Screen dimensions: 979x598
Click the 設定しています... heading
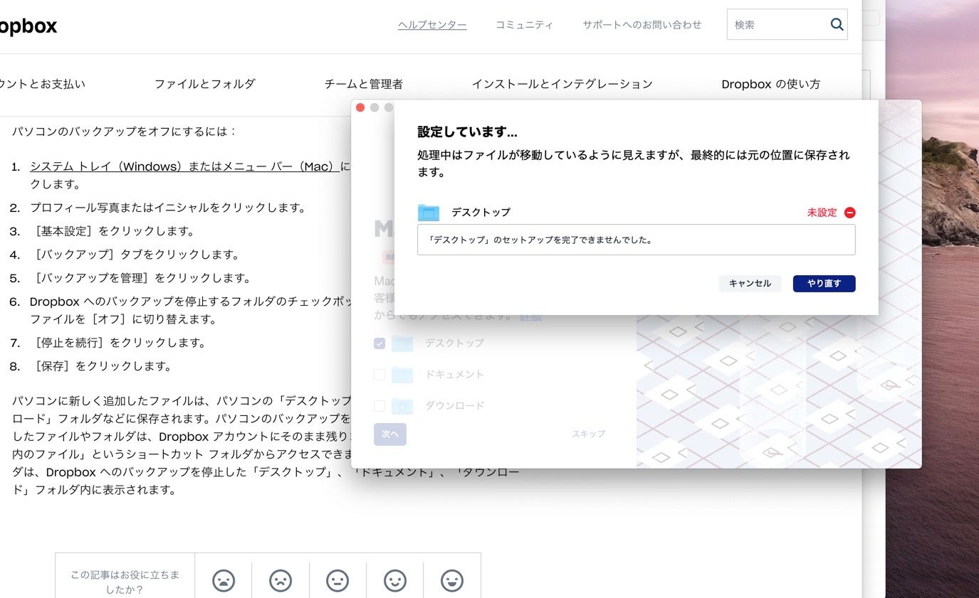coord(467,132)
